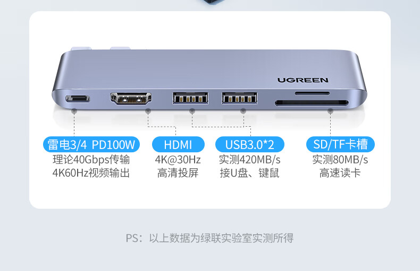Select the SD/TF卡槽 blue label
Image resolution: width=420 pixels, height=271 pixels.
click(x=340, y=145)
